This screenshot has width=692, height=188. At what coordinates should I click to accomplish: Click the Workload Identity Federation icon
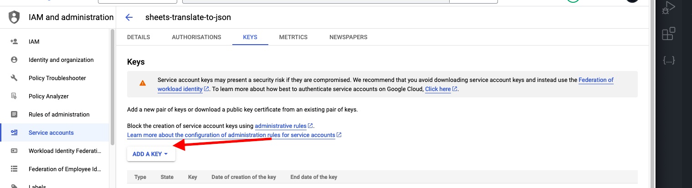tap(14, 151)
